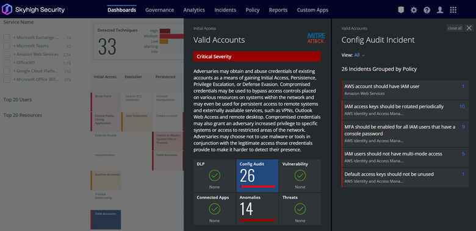
Task: Check the Microsoft Teams service checkbox
Action: click(x=7, y=46)
